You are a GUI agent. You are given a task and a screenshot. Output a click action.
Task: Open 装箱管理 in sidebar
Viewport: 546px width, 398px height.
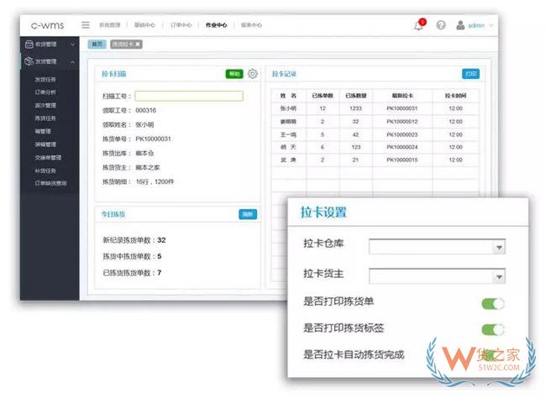[x=45, y=144]
